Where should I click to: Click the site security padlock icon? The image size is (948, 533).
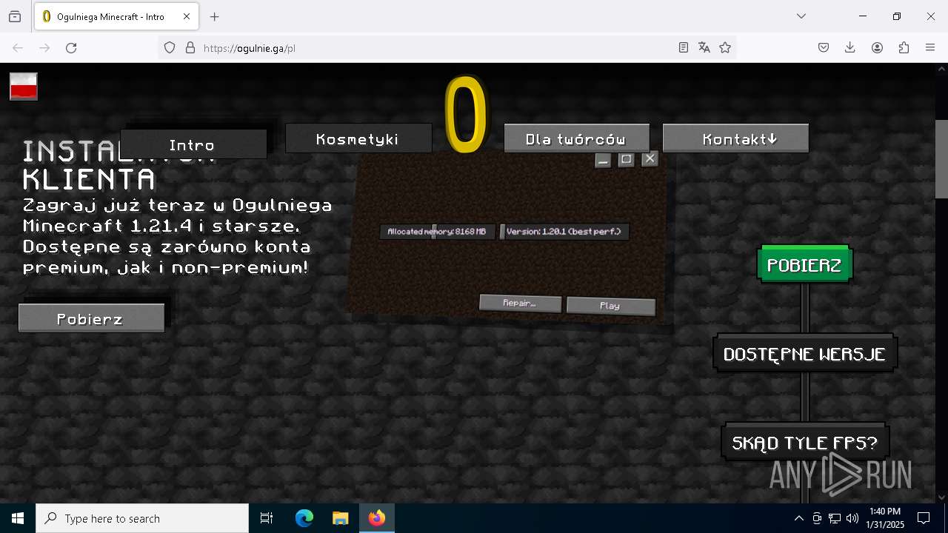pos(190,47)
